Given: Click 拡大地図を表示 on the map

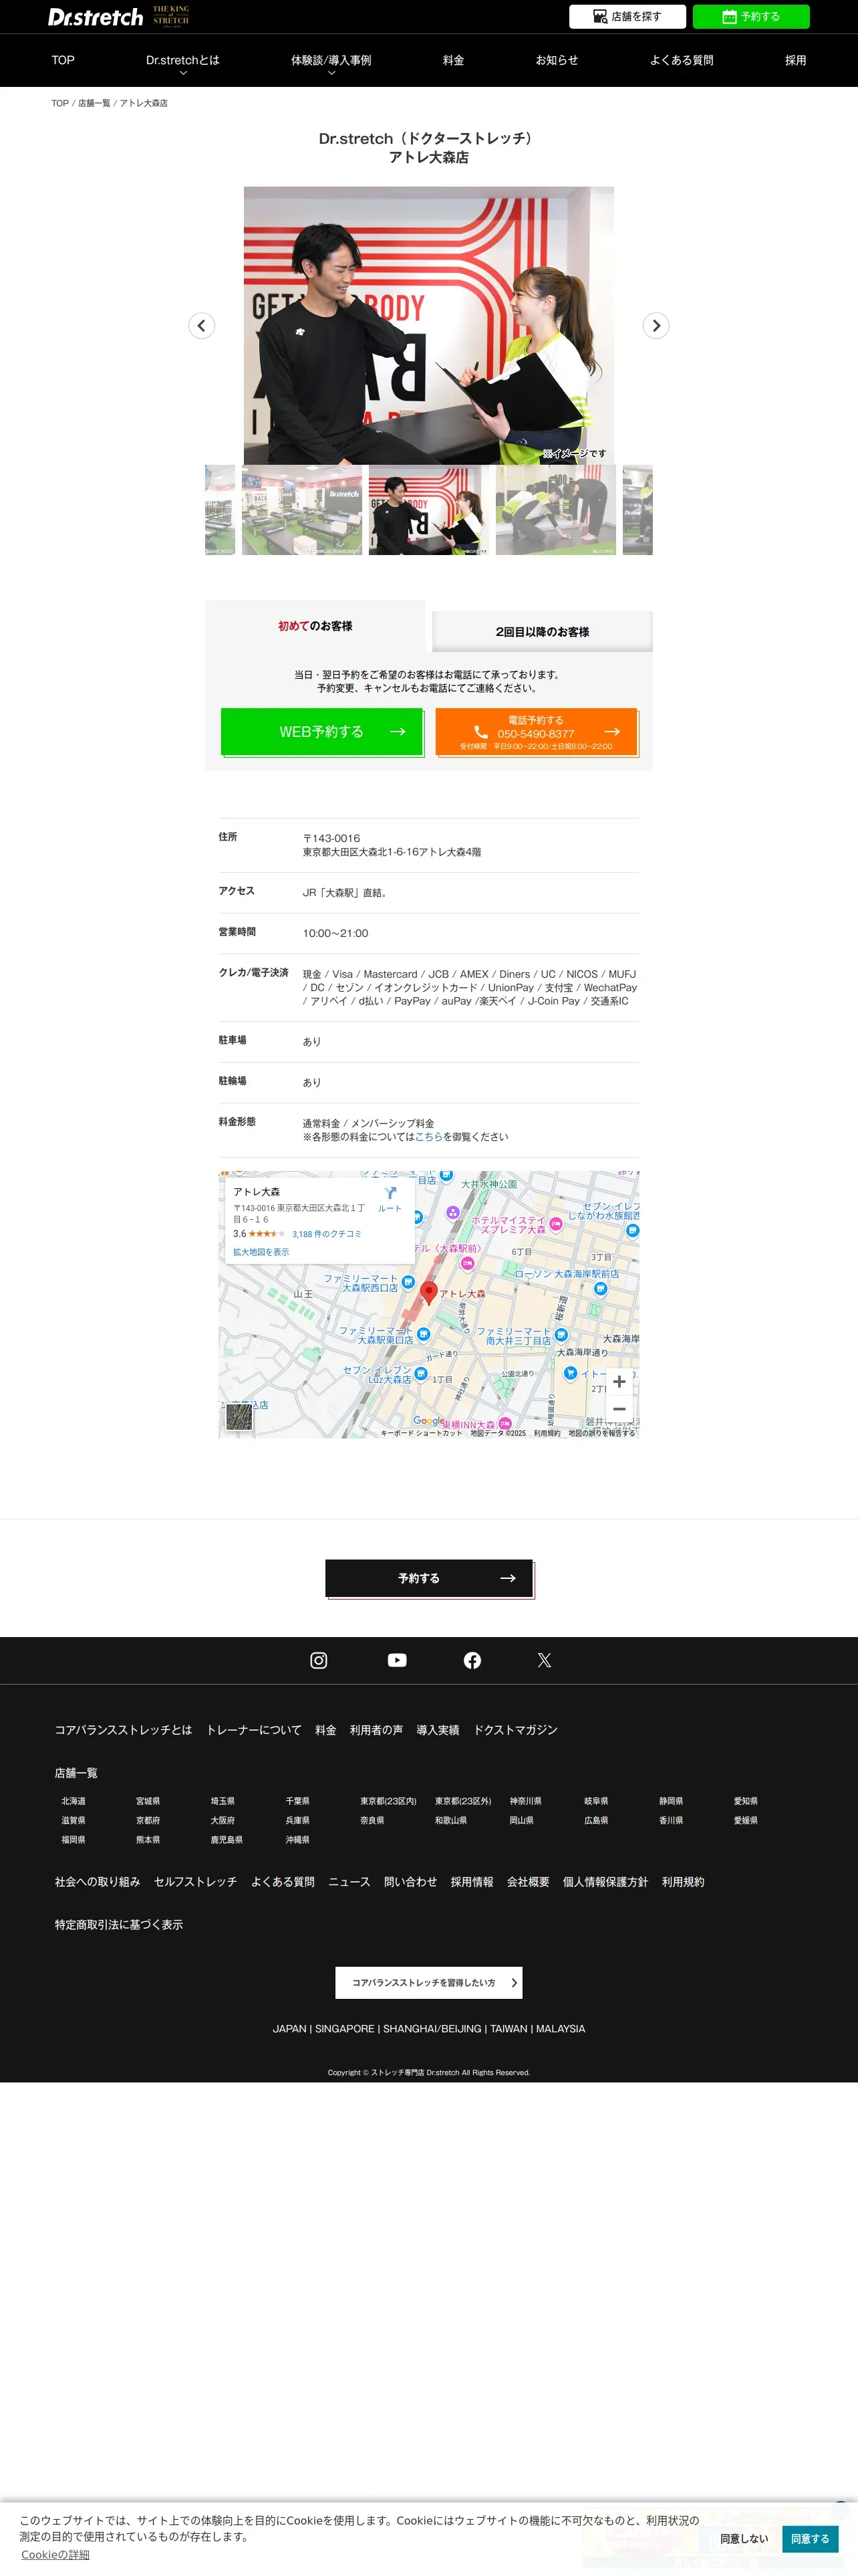Looking at the screenshot, I should pyautogui.click(x=261, y=1252).
